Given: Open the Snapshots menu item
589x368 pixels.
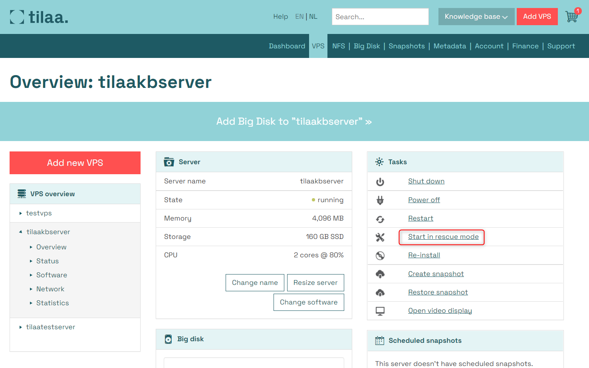Looking at the screenshot, I should point(407,46).
